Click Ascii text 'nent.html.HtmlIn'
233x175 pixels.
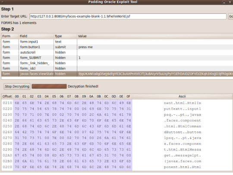[x=183, y=103]
